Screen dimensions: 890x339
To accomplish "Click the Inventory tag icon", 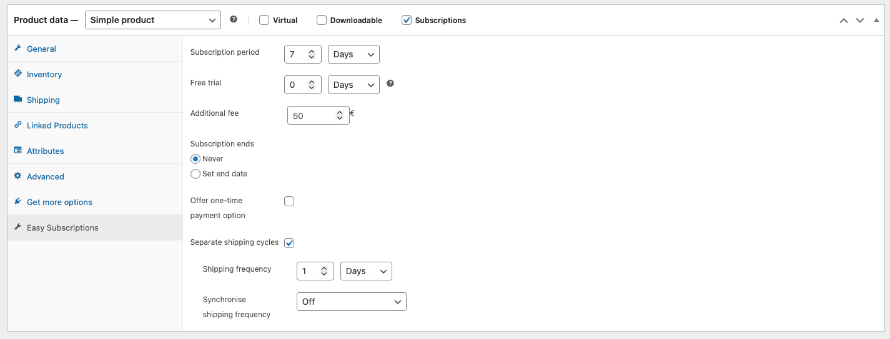I will (x=17, y=74).
